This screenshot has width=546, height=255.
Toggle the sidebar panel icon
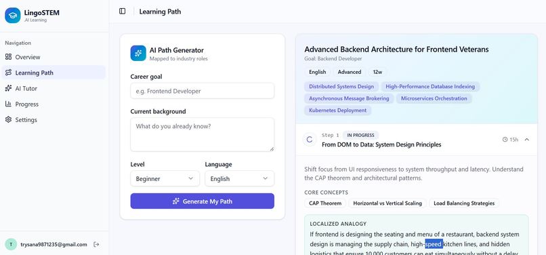pyautogui.click(x=122, y=11)
